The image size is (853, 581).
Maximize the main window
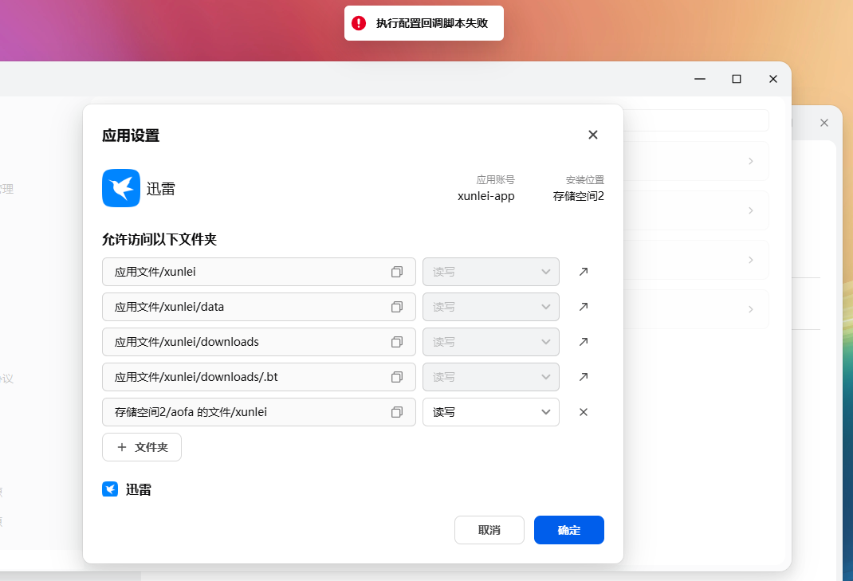click(737, 79)
